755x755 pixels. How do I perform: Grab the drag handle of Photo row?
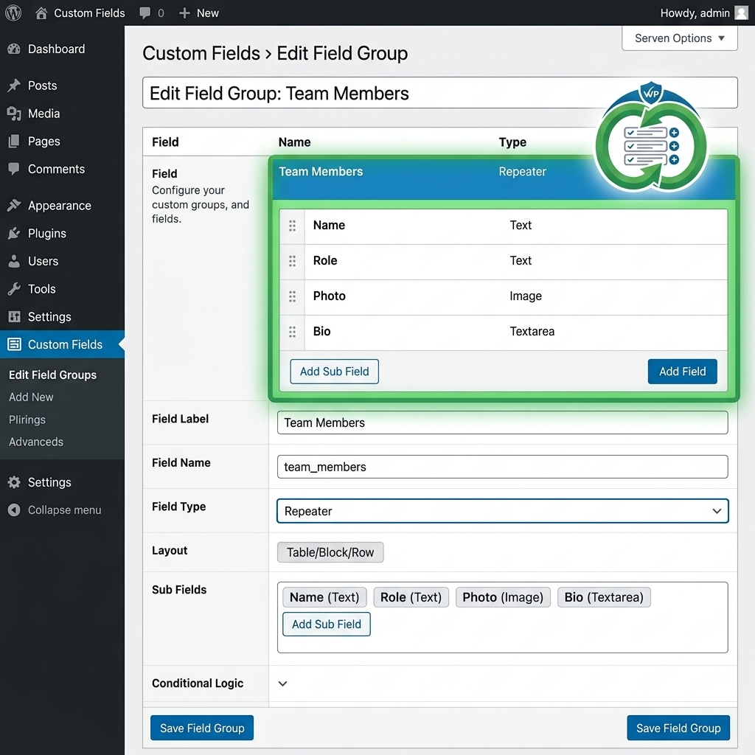[x=292, y=296]
